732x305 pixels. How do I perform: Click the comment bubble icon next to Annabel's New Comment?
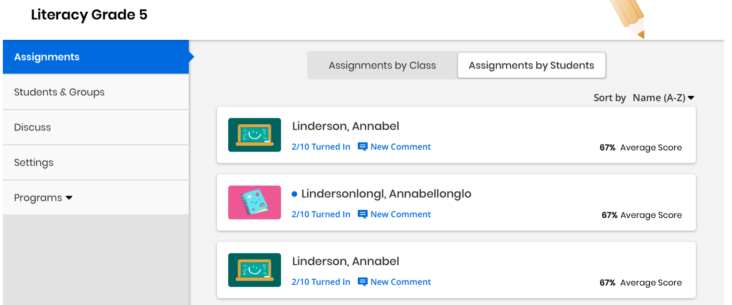point(362,146)
